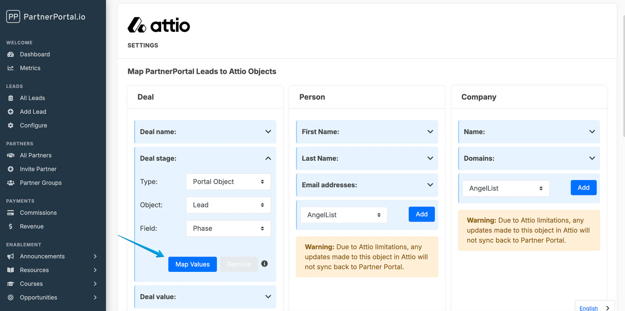Image resolution: width=625 pixels, height=311 pixels.
Task: Click the PartnerPortal.io brand name
Action: pos(54,17)
